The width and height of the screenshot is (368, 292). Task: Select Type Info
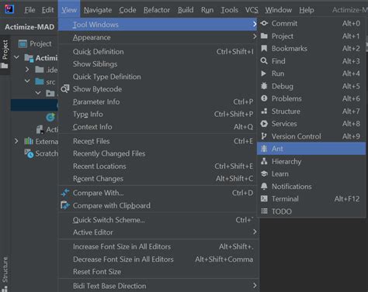click(158, 114)
